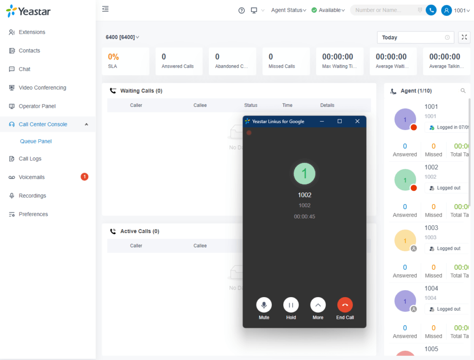Open the dial pad in the search field
The image size is (474, 360).
coord(421,10)
